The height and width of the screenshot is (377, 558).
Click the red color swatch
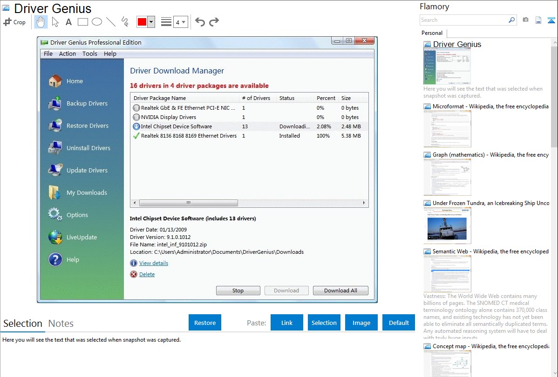coord(142,22)
